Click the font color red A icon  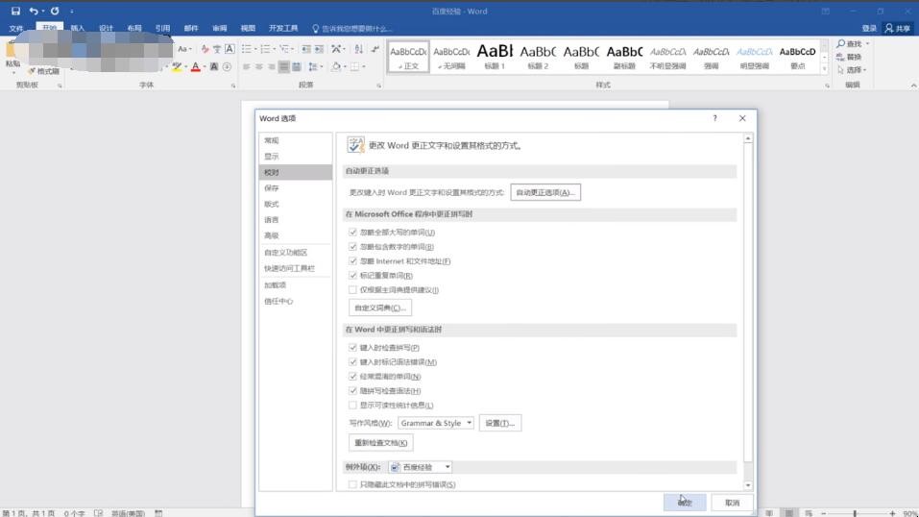(196, 67)
